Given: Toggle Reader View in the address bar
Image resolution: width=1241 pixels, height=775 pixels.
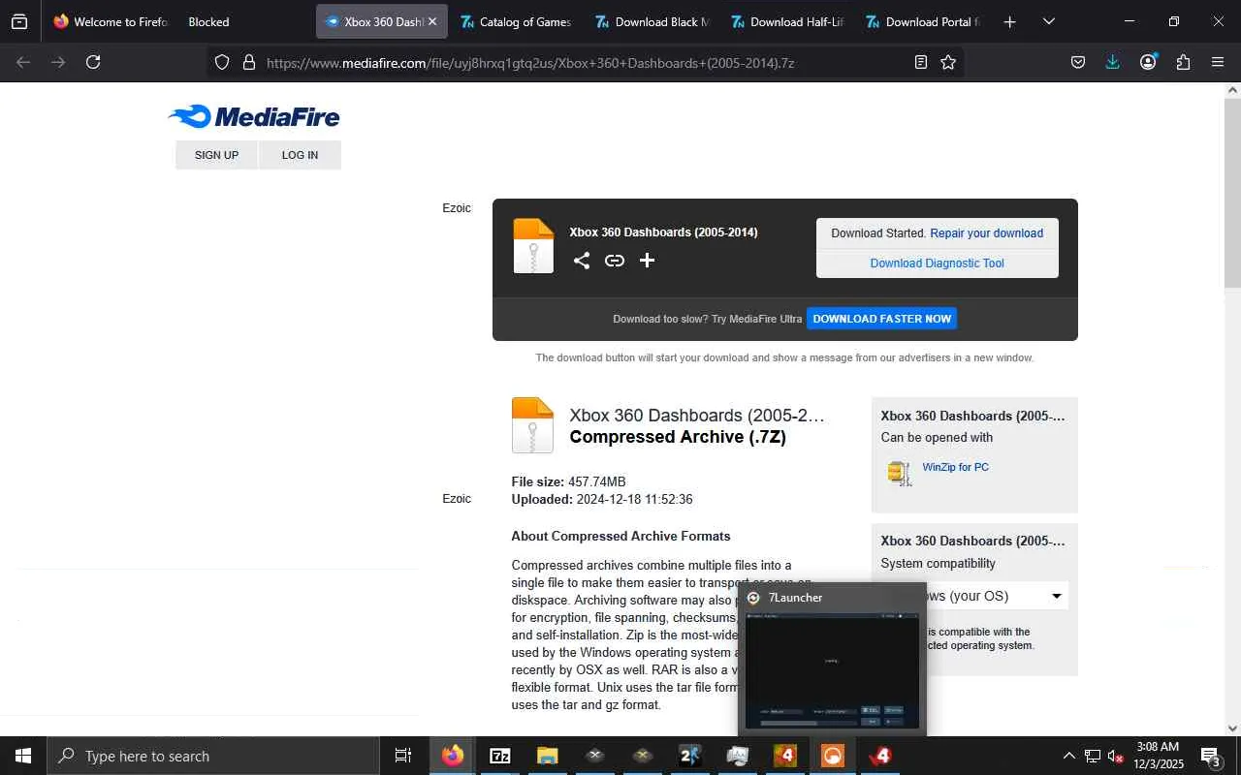Looking at the screenshot, I should (921, 62).
